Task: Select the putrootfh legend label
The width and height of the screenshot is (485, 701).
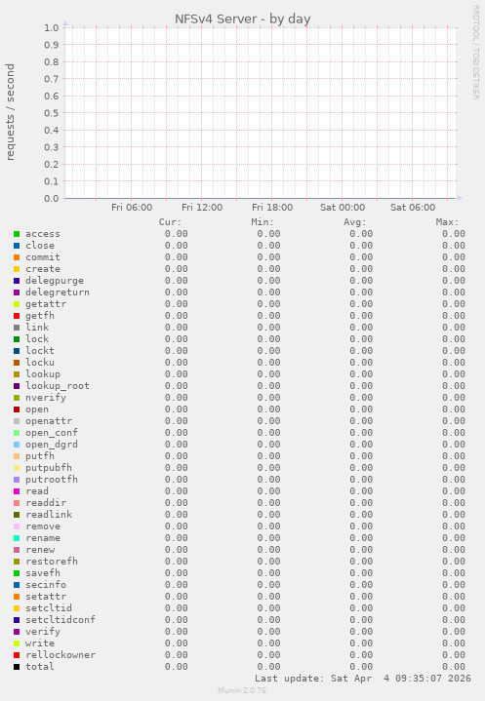Action: [52, 480]
